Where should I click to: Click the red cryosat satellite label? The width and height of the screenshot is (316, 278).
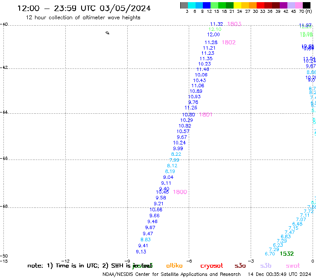coord(212,266)
